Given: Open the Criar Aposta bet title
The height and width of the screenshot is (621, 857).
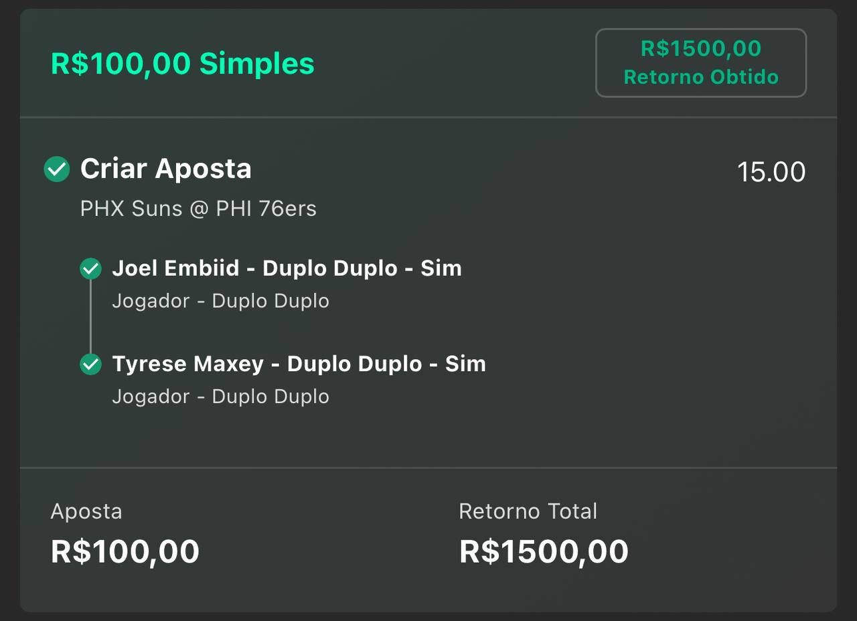Looking at the screenshot, I should (166, 168).
